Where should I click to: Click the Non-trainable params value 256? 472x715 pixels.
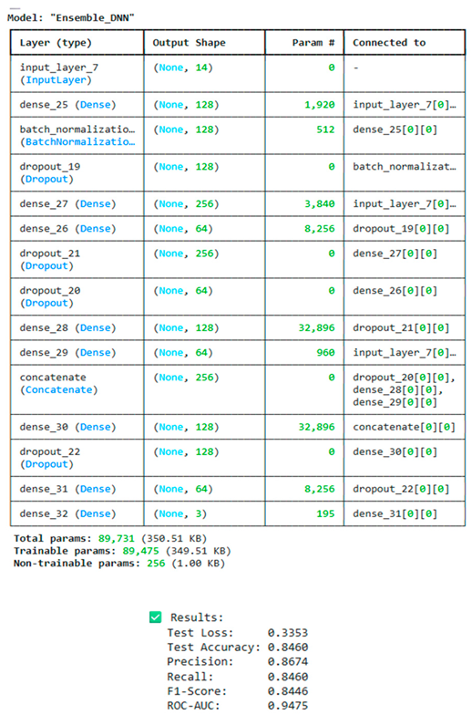156,564
